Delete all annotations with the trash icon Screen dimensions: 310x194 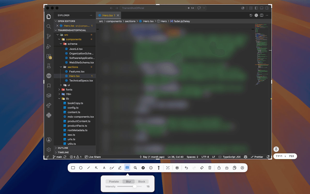pyautogui.click(x=210, y=168)
